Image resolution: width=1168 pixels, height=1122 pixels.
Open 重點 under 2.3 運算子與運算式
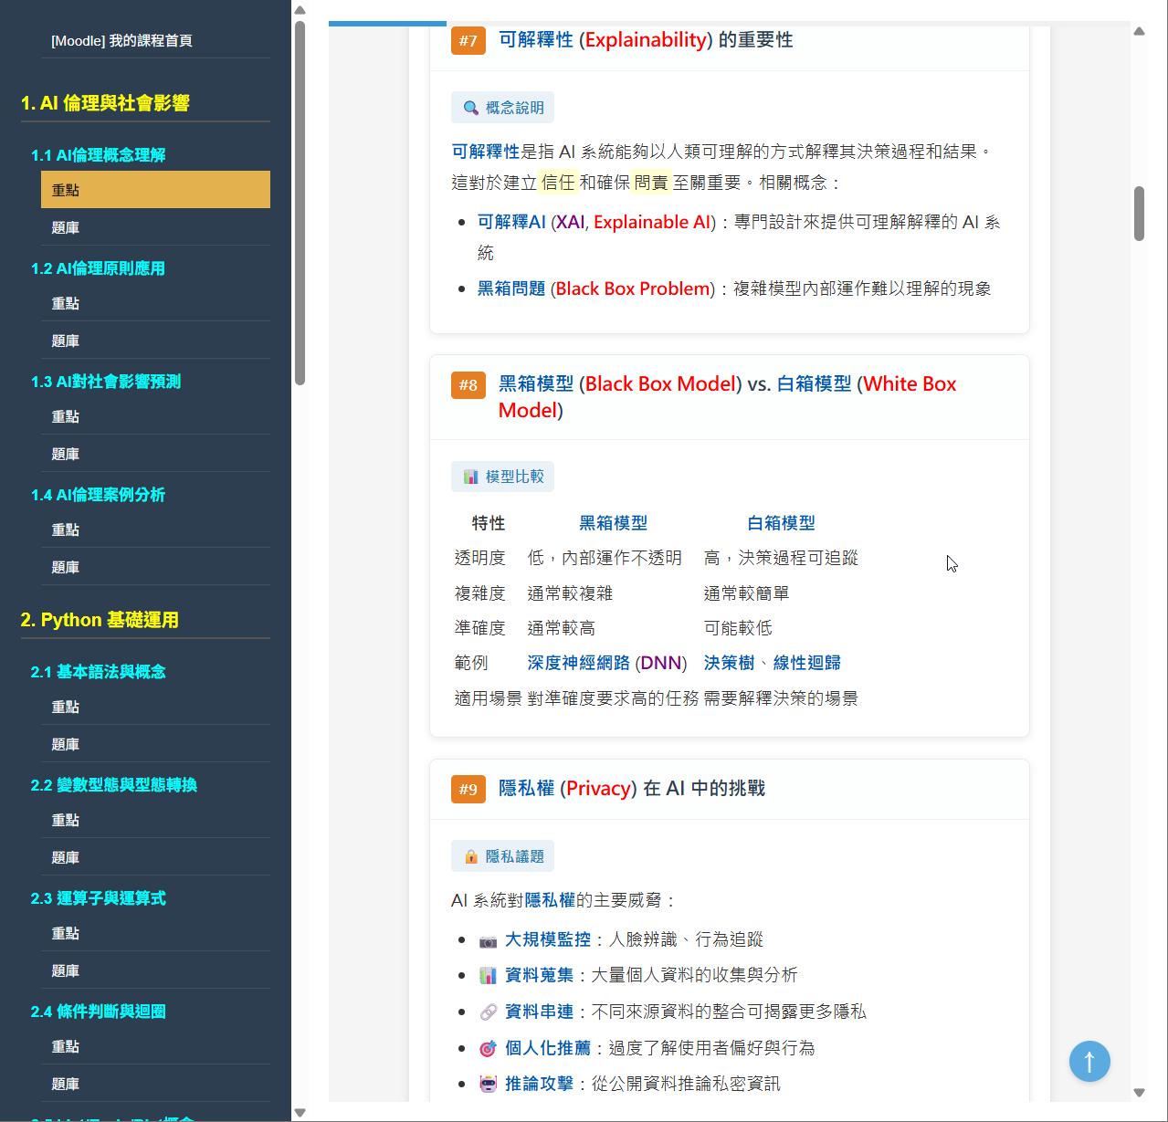155,933
